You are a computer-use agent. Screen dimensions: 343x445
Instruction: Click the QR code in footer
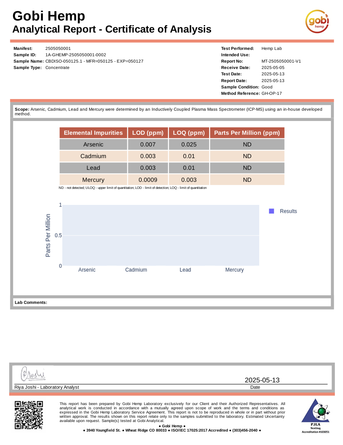(29, 415)
